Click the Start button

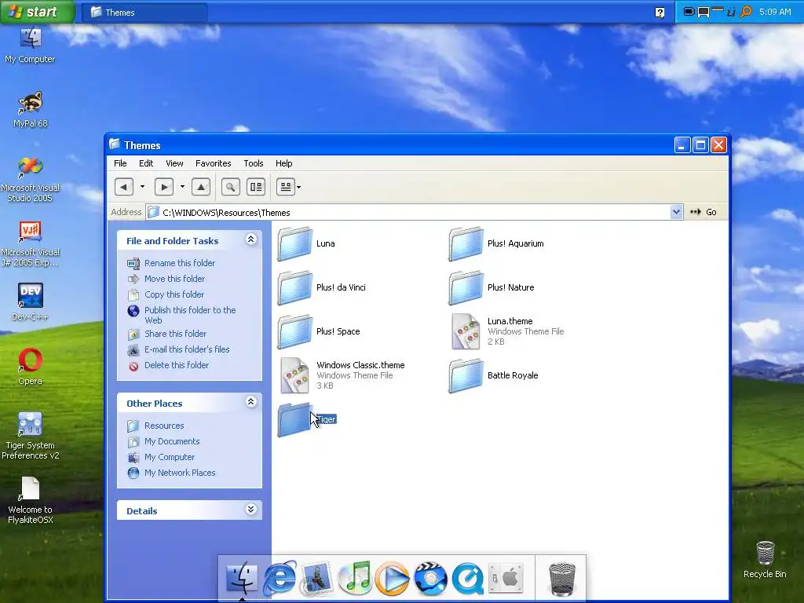tap(38, 11)
